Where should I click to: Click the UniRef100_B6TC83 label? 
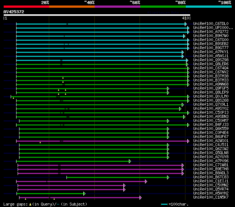tap(211, 177)
